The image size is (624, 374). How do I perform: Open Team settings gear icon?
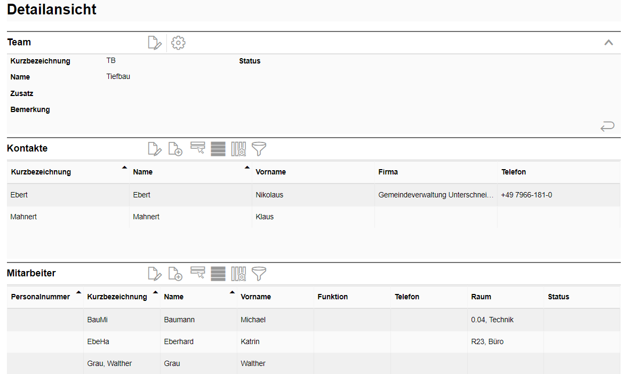(178, 43)
